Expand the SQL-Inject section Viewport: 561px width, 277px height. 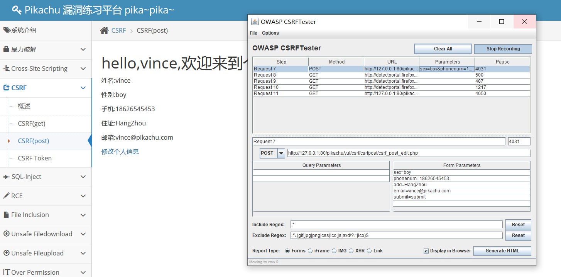pyautogui.click(x=83, y=177)
